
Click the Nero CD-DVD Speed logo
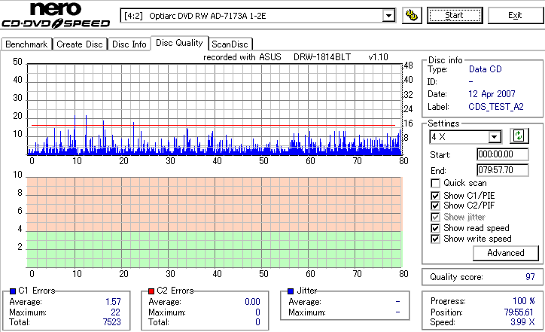coord(56,15)
